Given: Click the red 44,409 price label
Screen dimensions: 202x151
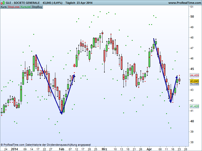Looking at the screenshot, I should tap(194, 75).
